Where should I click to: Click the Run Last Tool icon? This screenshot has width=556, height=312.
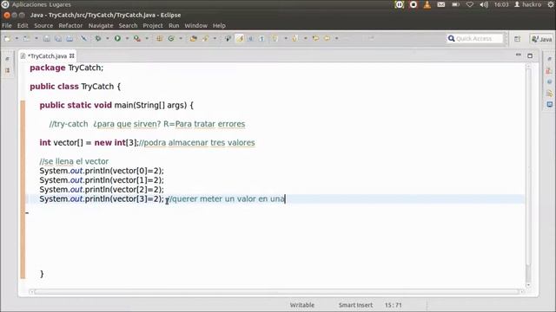click(137, 38)
